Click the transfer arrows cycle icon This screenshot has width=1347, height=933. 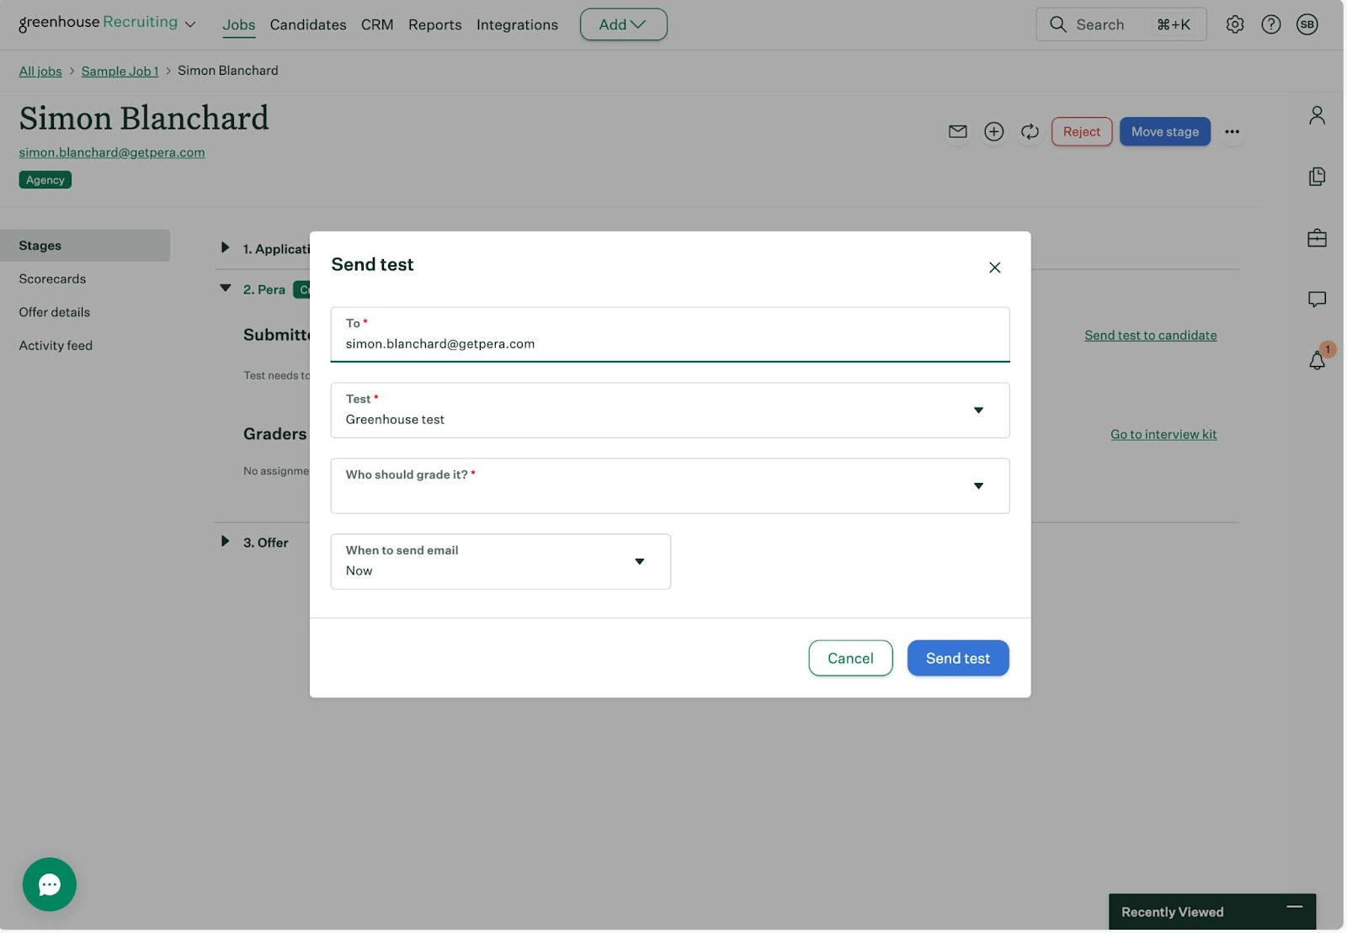pos(1030,131)
